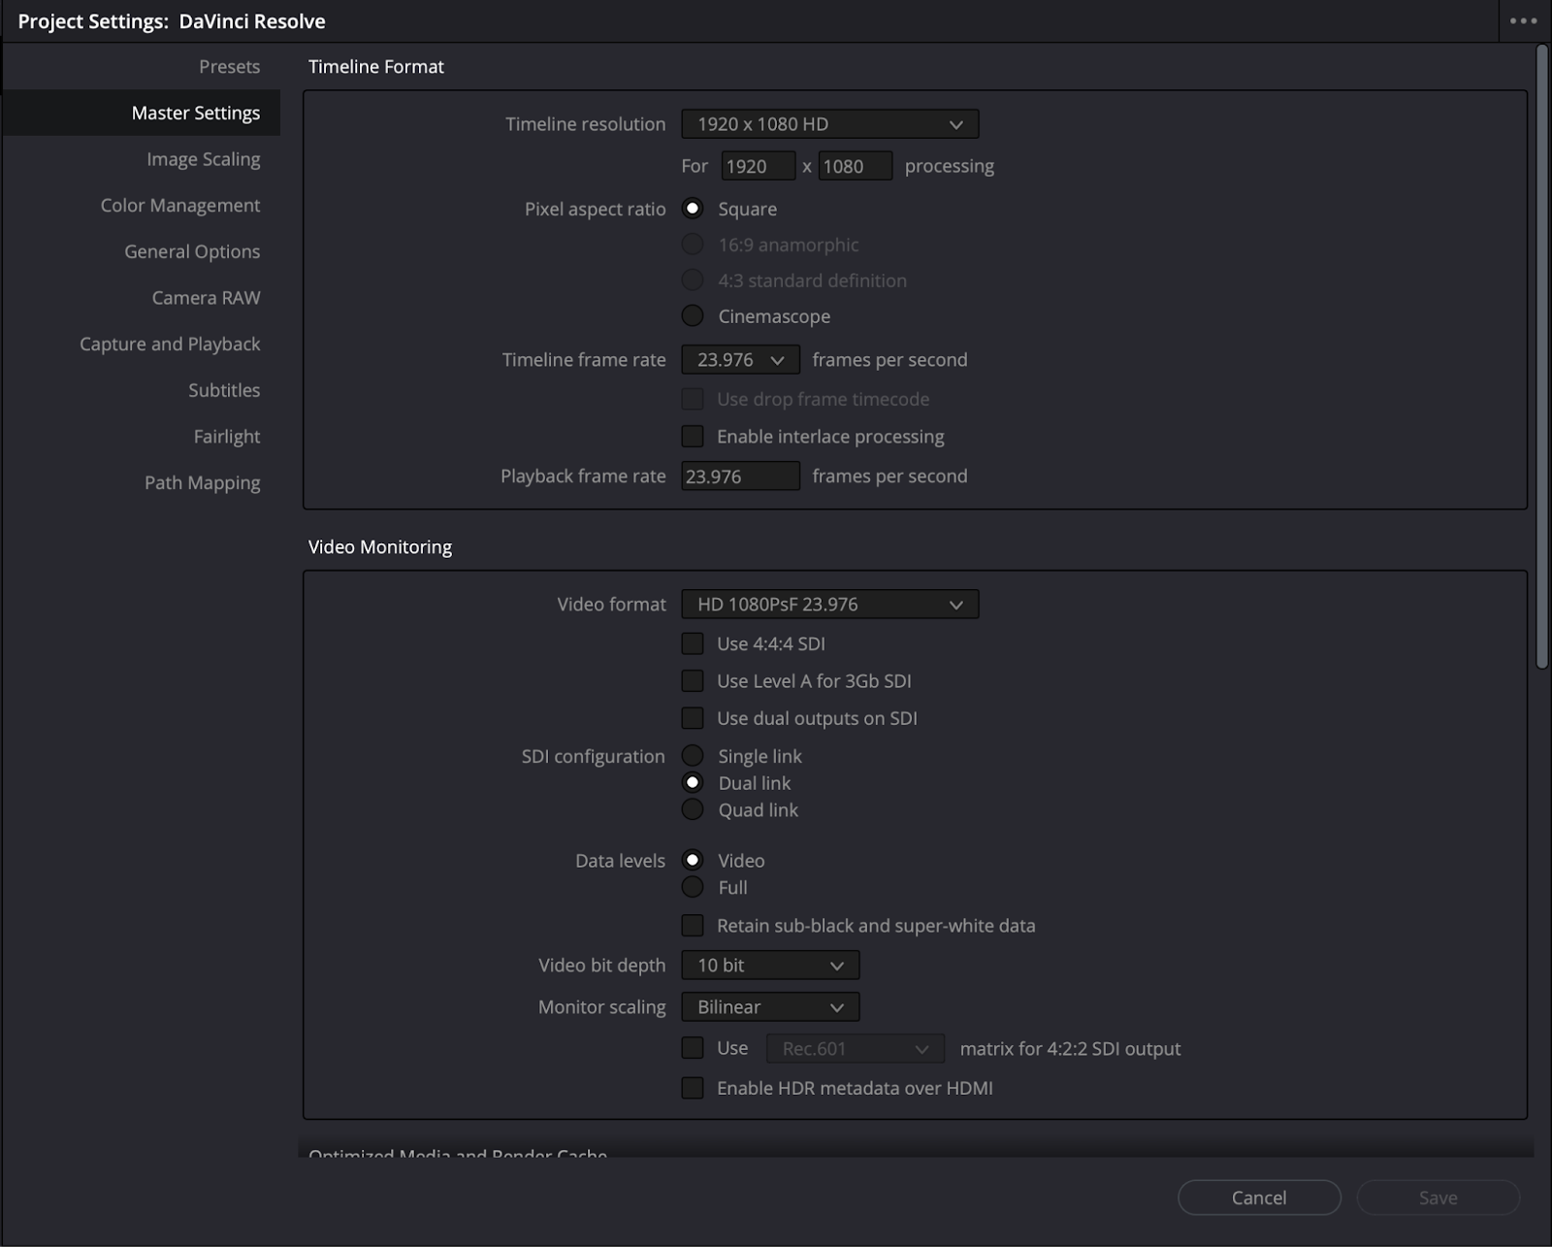Open the Color Management settings page

(x=179, y=205)
